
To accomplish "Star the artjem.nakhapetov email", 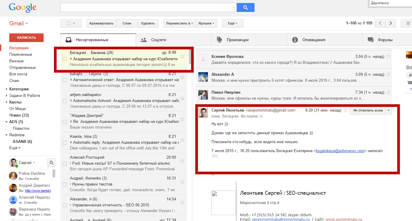I will point(182,98).
